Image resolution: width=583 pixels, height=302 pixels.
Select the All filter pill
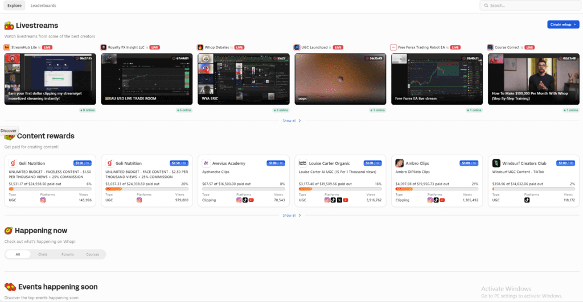tap(18, 254)
